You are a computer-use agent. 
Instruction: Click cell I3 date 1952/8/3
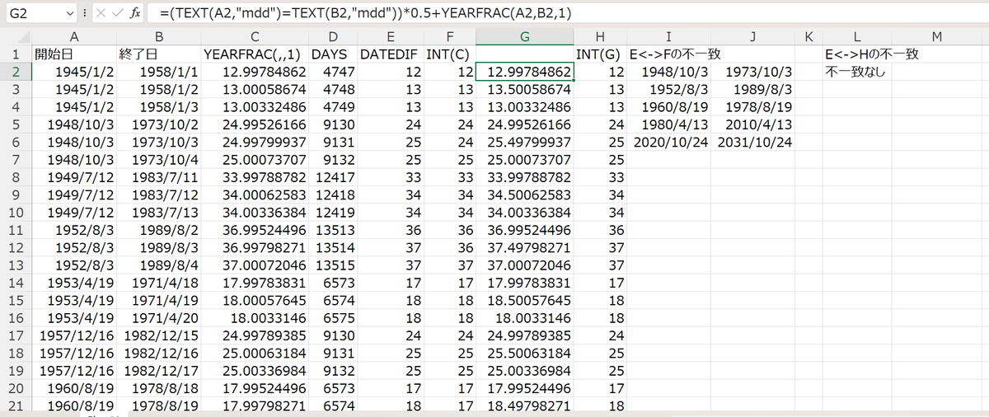[x=669, y=89]
